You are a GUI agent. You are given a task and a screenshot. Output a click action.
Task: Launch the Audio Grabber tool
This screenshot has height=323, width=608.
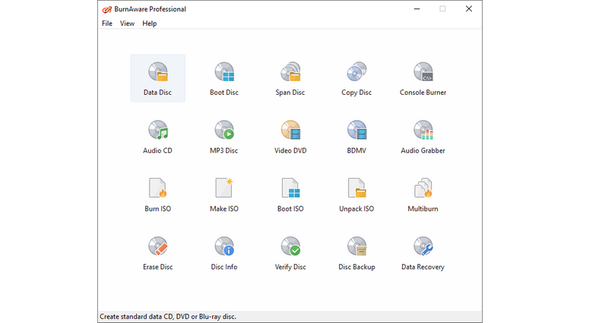tap(423, 137)
